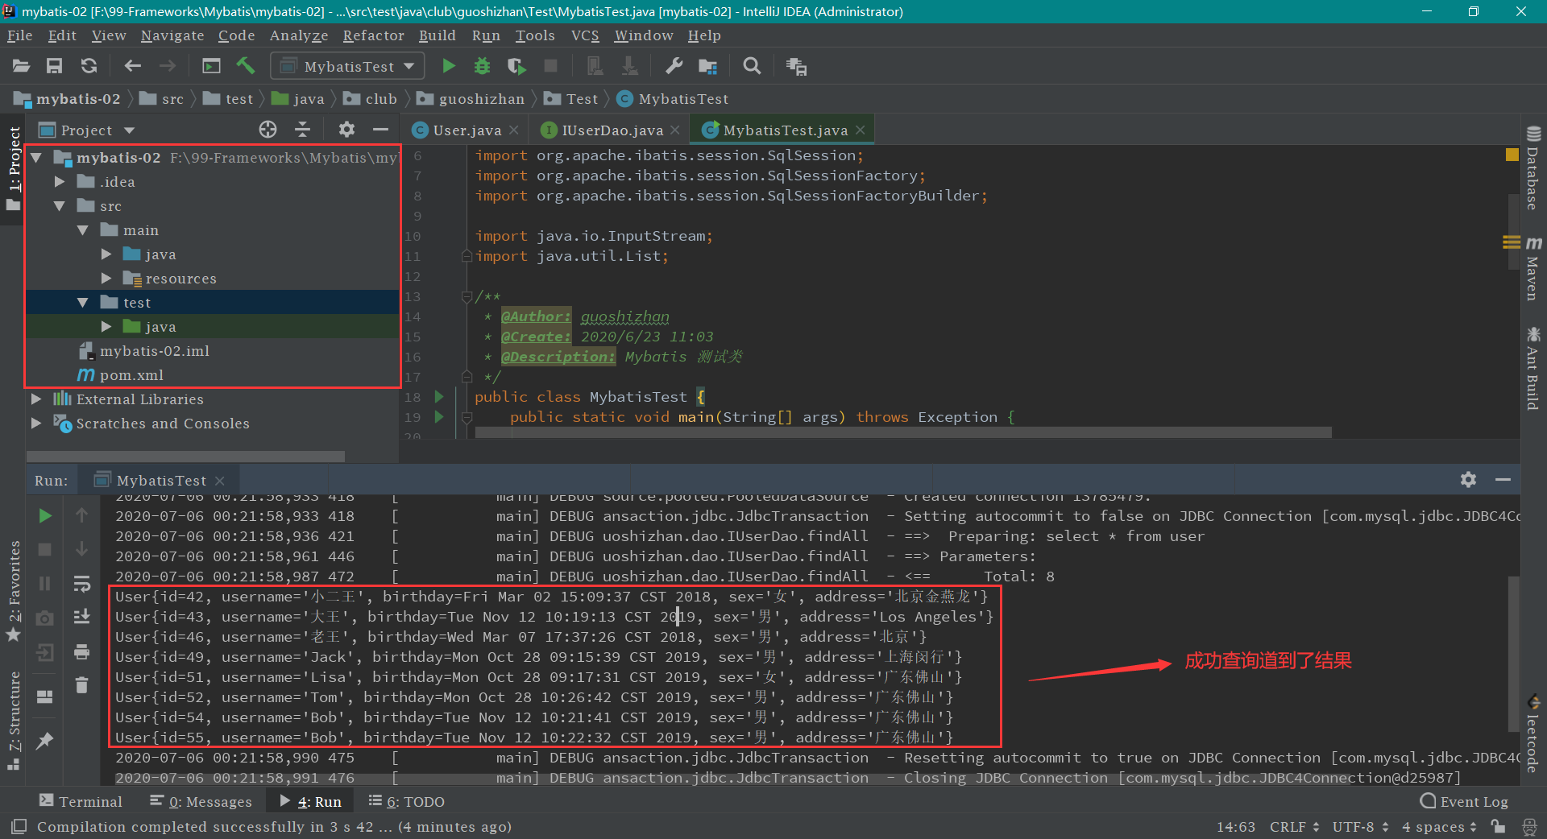This screenshot has width=1547, height=839.
Task: Toggle soft-wrap in the Run console
Action: (81, 584)
